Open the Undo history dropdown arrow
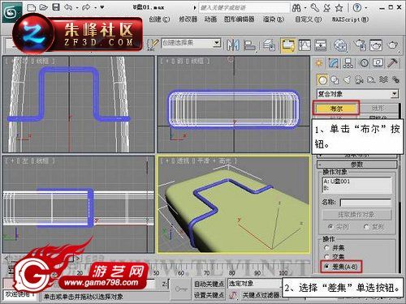This screenshot has width=406, height=304. (x=77, y=7)
